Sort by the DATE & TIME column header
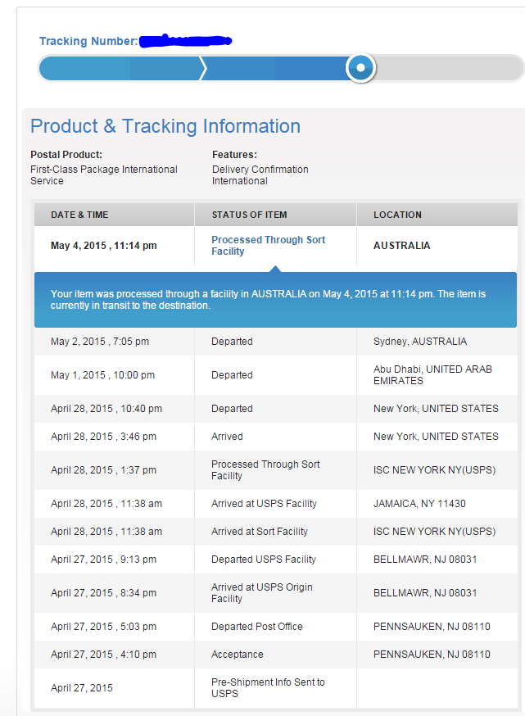Viewport: 525px width, 716px height. (77, 214)
